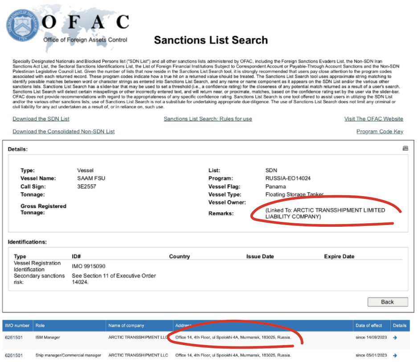Click the Address column header
Screen dimensions: 418x362
pos(183,326)
